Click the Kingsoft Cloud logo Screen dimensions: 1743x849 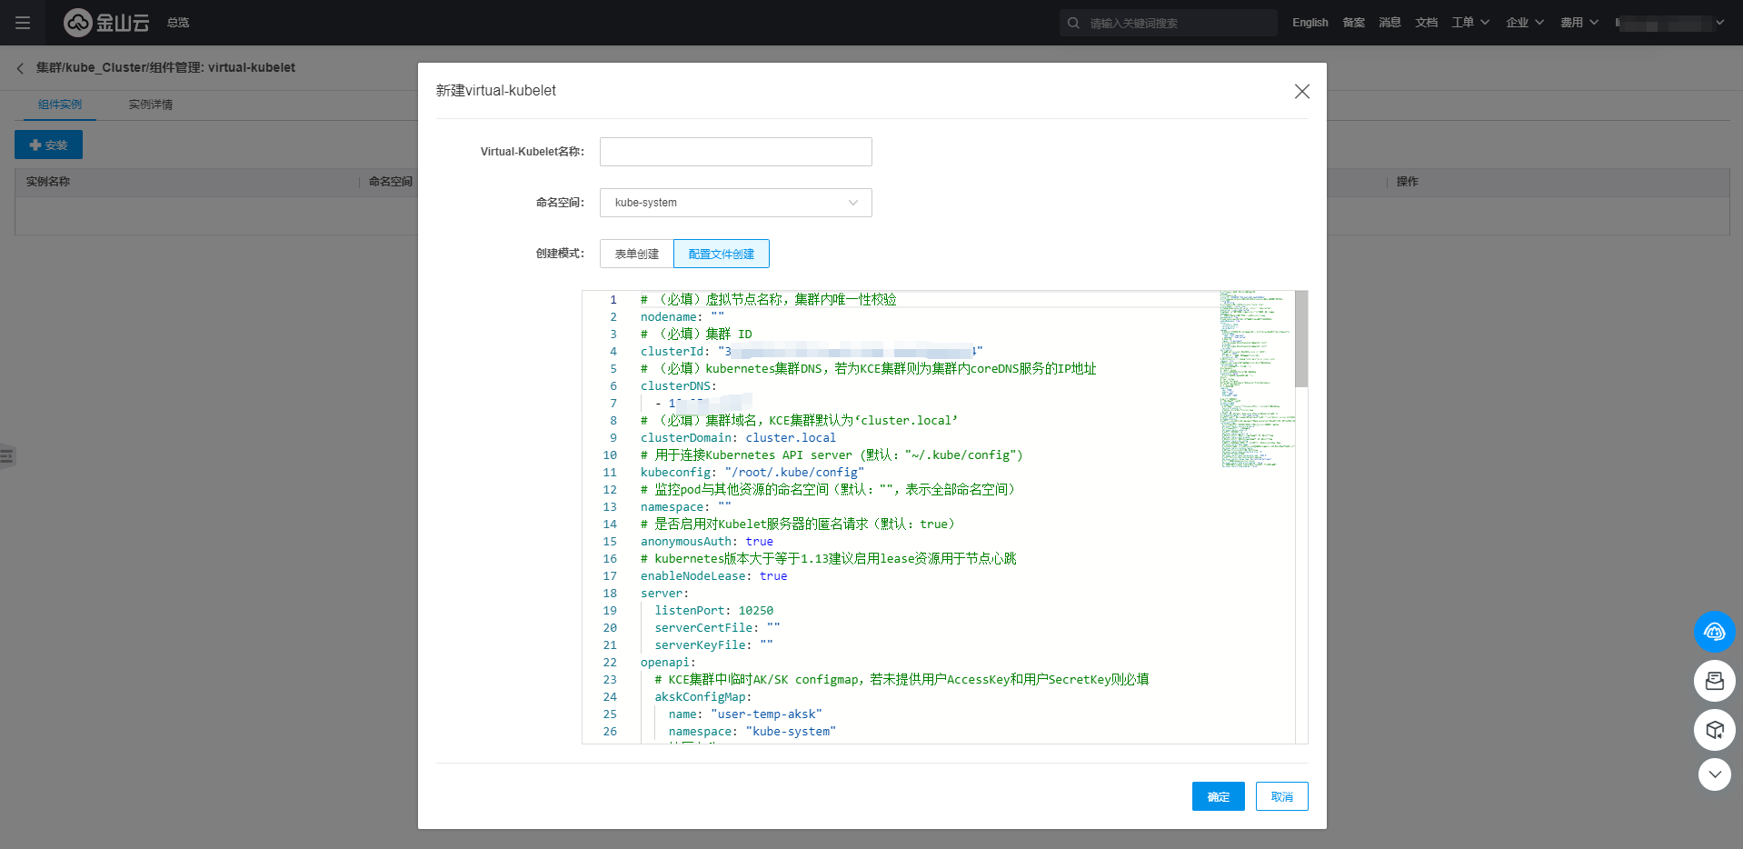click(106, 23)
